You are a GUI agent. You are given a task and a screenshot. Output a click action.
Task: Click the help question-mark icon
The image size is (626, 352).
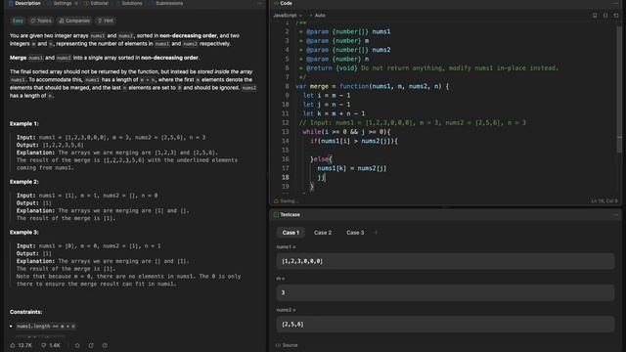pyautogui.click(x=105, y=345)
